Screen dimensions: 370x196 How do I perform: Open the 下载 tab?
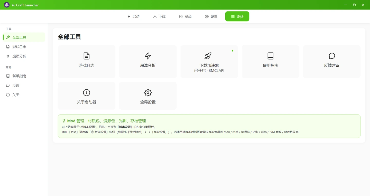tap(159, 16)
